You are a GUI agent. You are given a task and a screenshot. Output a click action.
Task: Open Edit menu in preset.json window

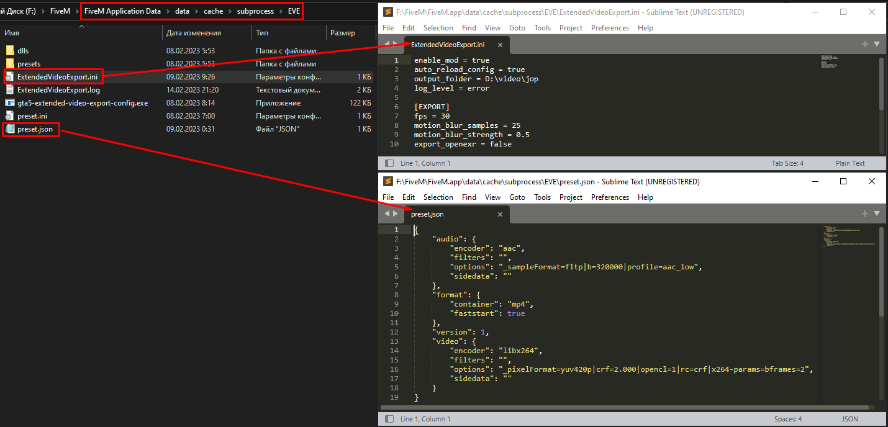pyautogui.click(x=408, y=197)
